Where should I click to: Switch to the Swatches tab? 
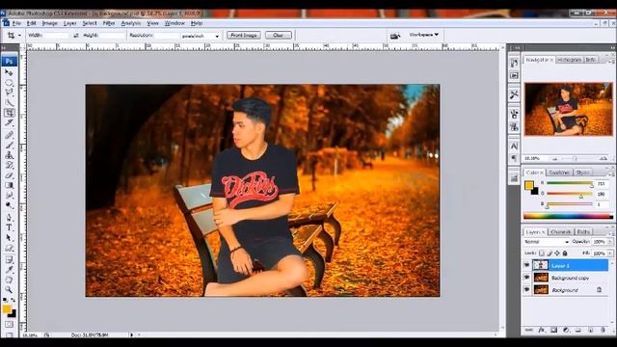559,173
